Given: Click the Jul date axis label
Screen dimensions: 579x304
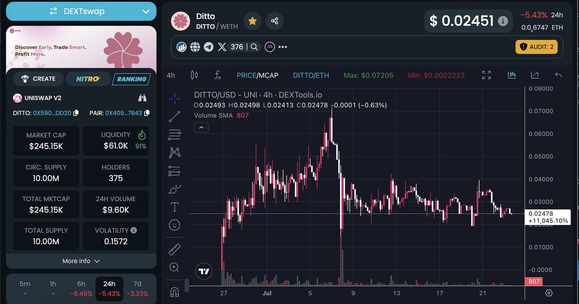Looking at the screenshot, I should pos(267,293).
